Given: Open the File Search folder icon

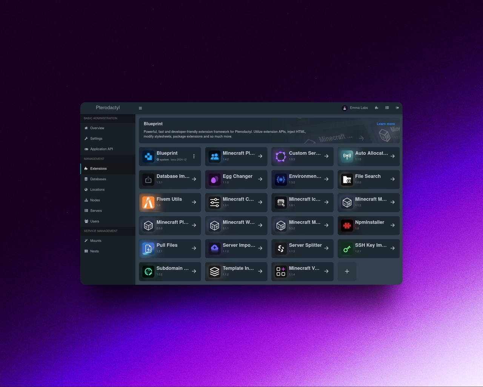Looking at the screenshot, I should [347, 180].
